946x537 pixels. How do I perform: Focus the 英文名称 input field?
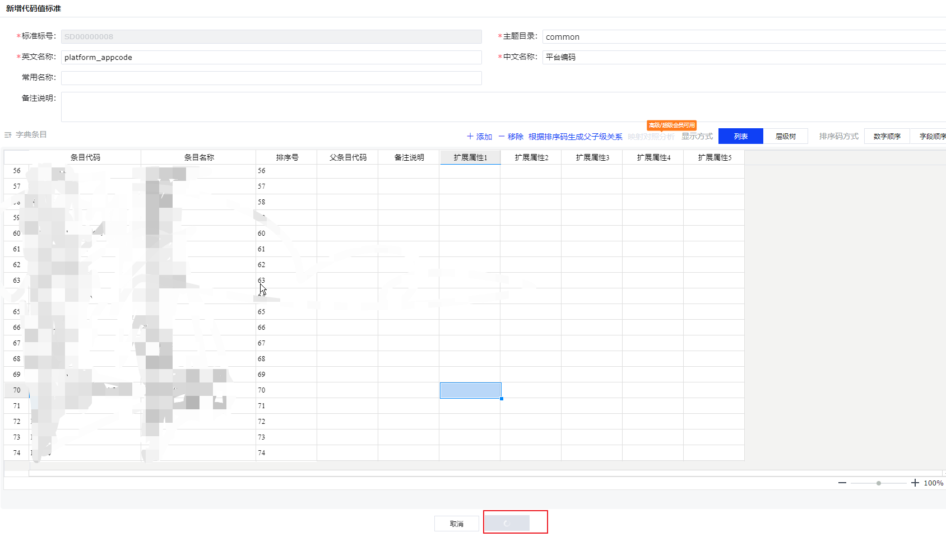pos(271,58)
